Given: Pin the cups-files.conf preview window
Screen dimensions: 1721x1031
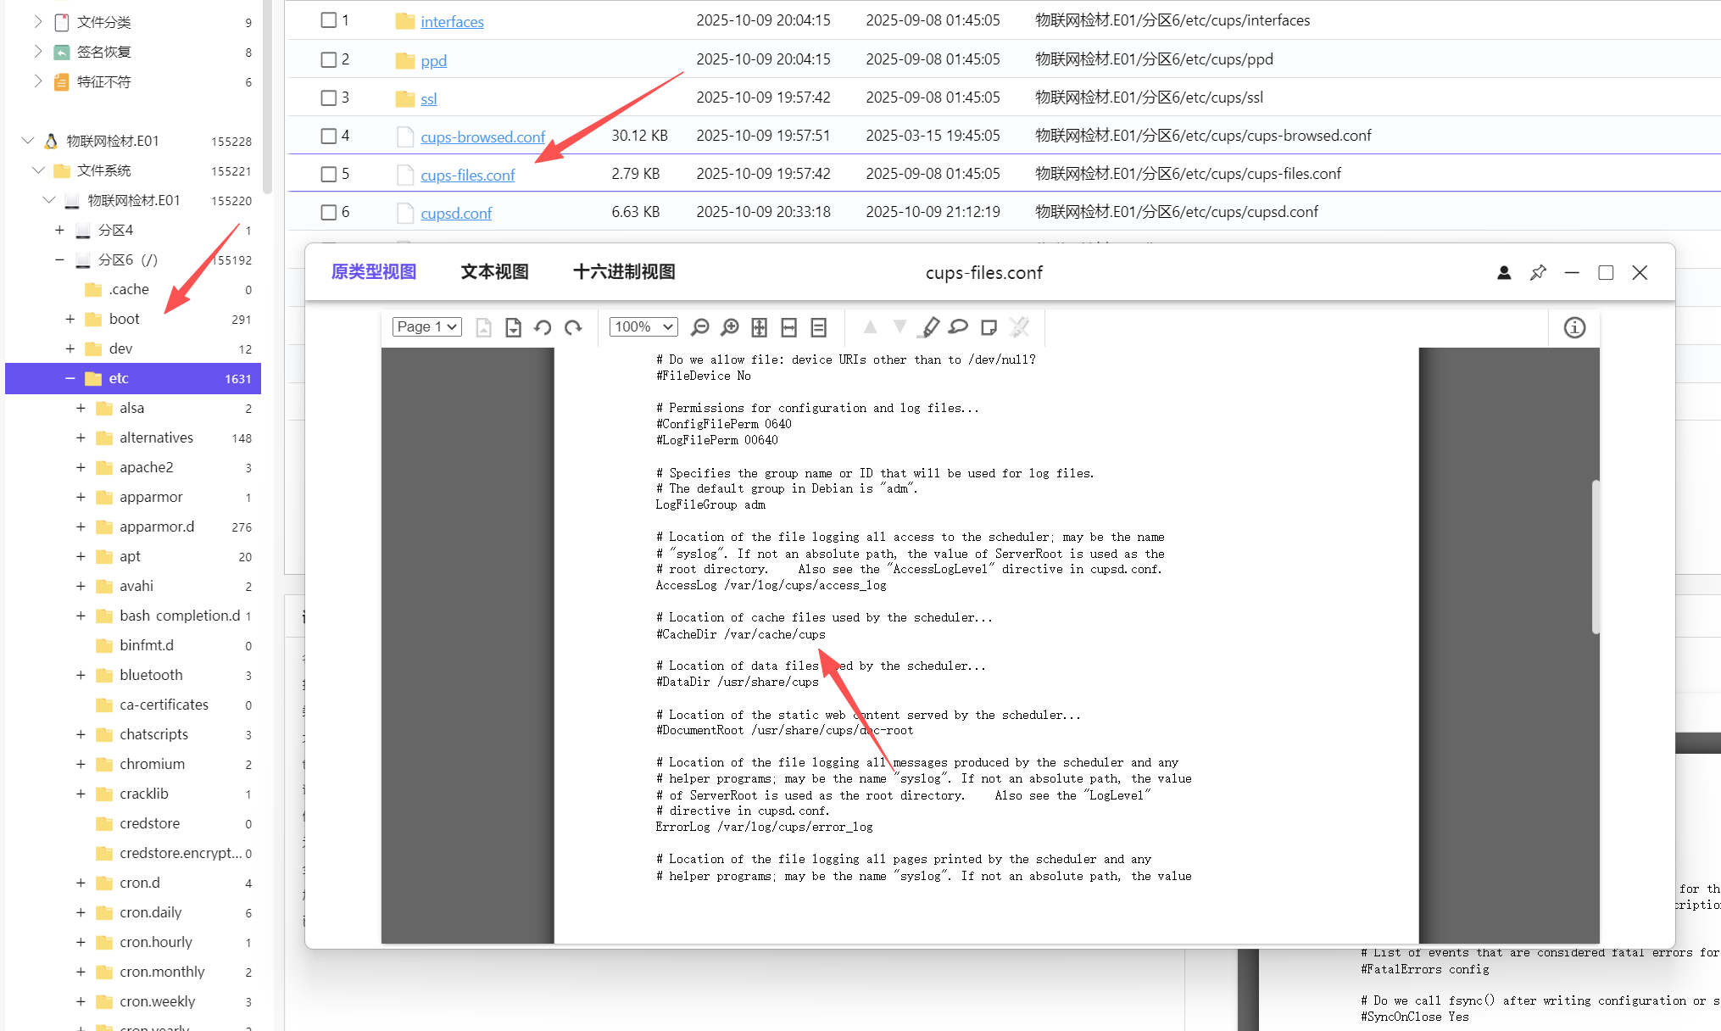Looking at the screenshot, I should point(1538,272).
